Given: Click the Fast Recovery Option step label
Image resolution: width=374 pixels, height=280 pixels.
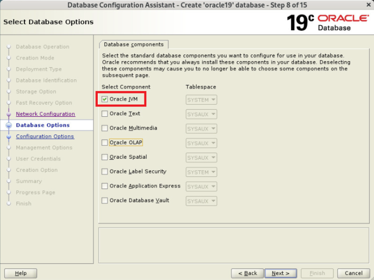Looking at the screenshot, I should click(x=44, y=103).
